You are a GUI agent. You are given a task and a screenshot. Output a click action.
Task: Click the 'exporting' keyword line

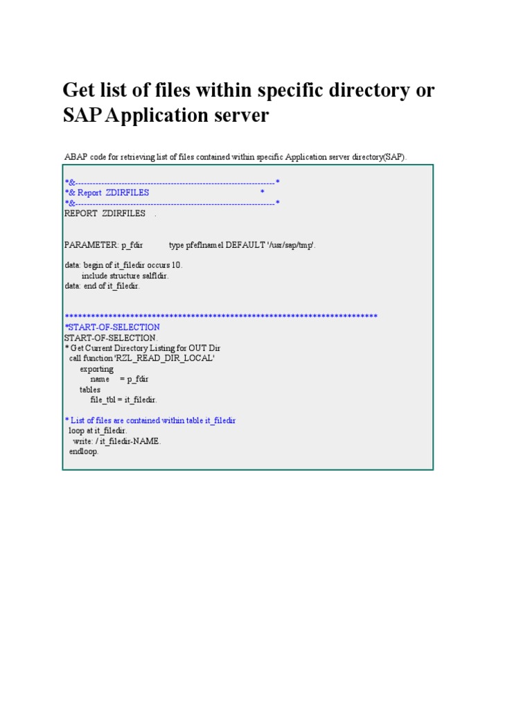[x=97, y=370]
